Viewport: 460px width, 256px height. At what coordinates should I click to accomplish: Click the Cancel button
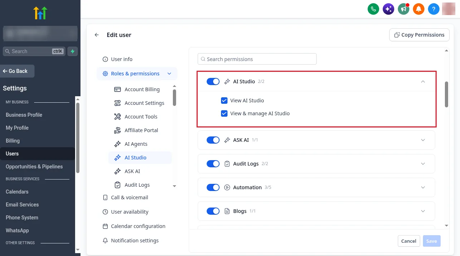[409, 241]
